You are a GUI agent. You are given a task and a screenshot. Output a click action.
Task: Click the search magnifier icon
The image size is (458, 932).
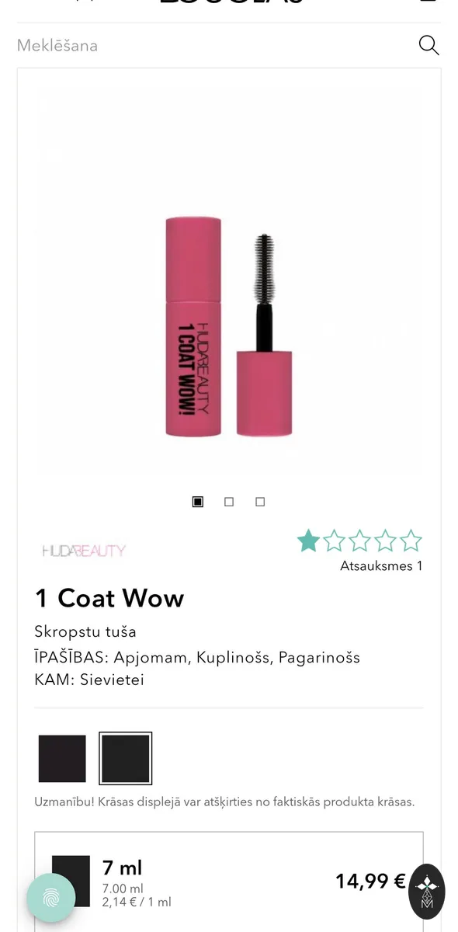429,45
